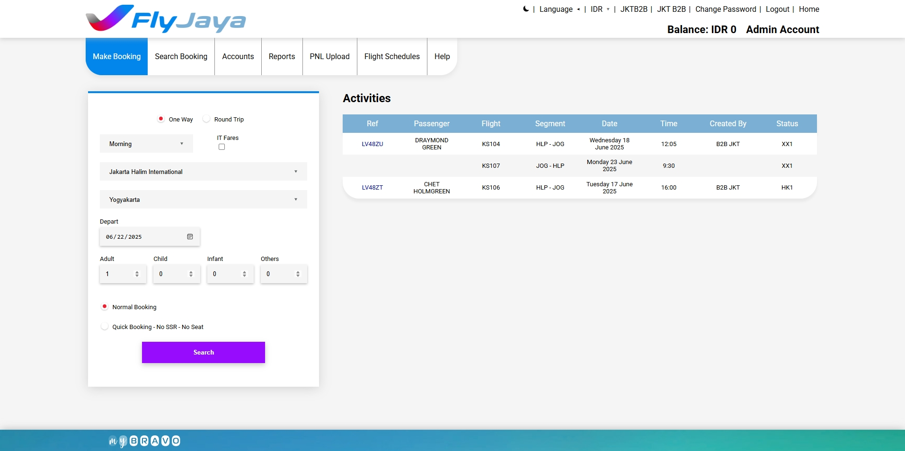Screen dimensions: 905x451
Task: Click flight number KS106
Action: (x=491, y=188)
